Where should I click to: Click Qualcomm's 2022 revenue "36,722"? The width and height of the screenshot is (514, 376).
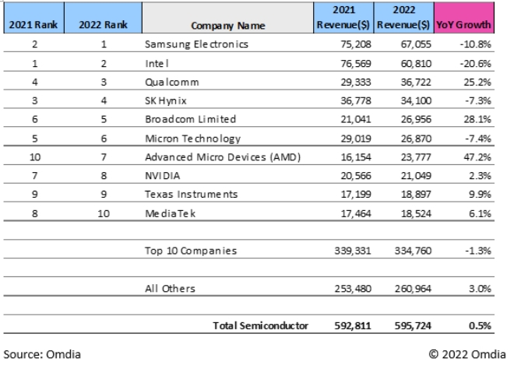click(x=416, y=82)
